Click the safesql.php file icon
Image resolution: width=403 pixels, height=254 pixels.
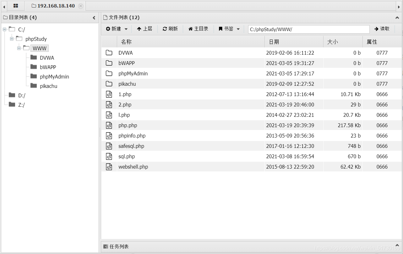[109, 146]
